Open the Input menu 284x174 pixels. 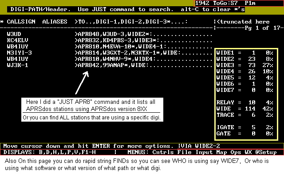click(204, 152)
